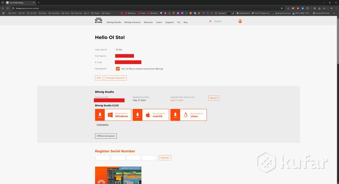Download Bitwig Studio for Windows

click(113, 115)
